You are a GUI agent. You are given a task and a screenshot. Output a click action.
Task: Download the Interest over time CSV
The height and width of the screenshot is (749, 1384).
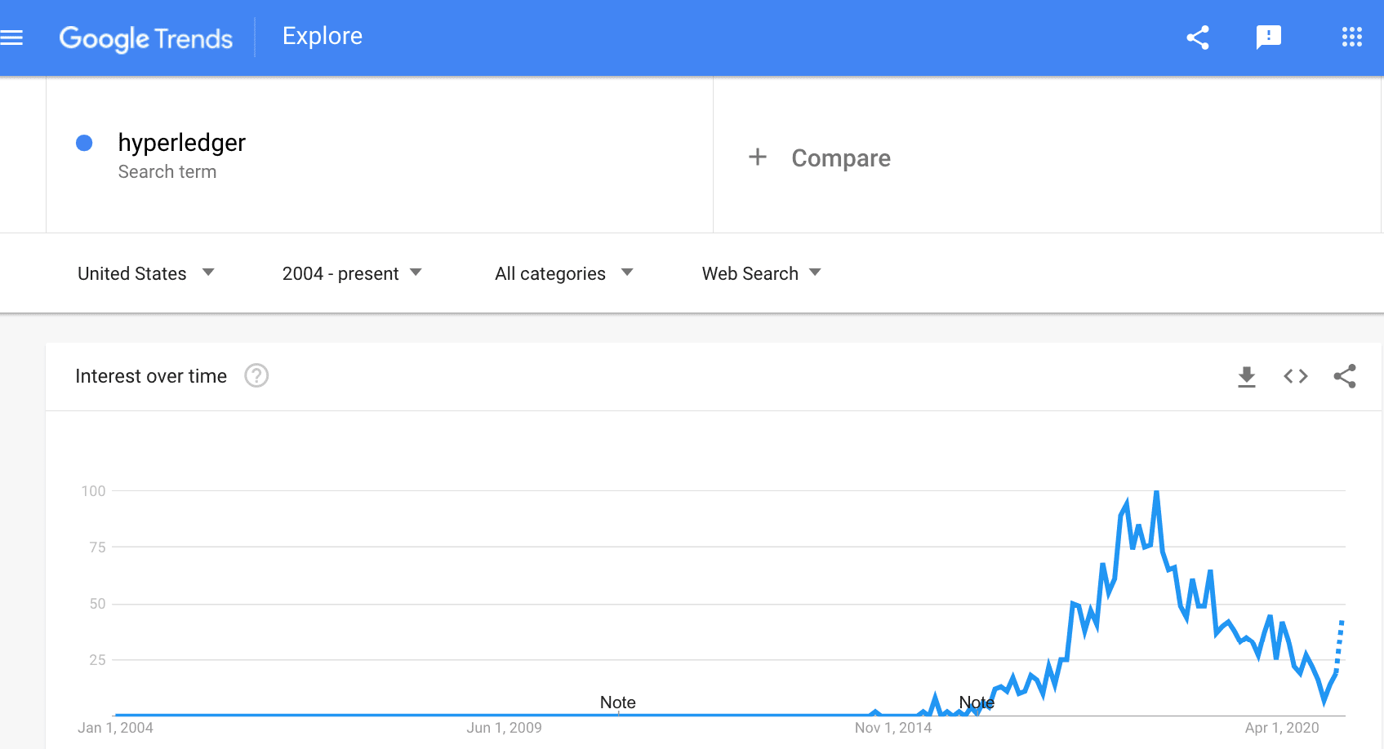[1247, 376]
